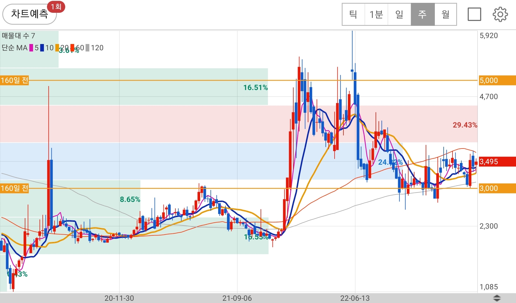Click the 매물대 수 7 indicator label

coord(18,36)
